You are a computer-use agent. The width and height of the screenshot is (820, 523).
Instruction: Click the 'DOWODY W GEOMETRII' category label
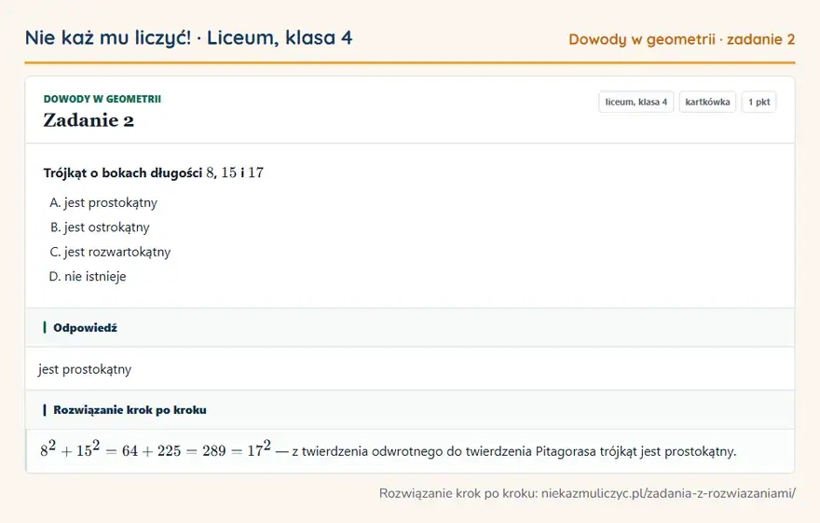(102, 99)
